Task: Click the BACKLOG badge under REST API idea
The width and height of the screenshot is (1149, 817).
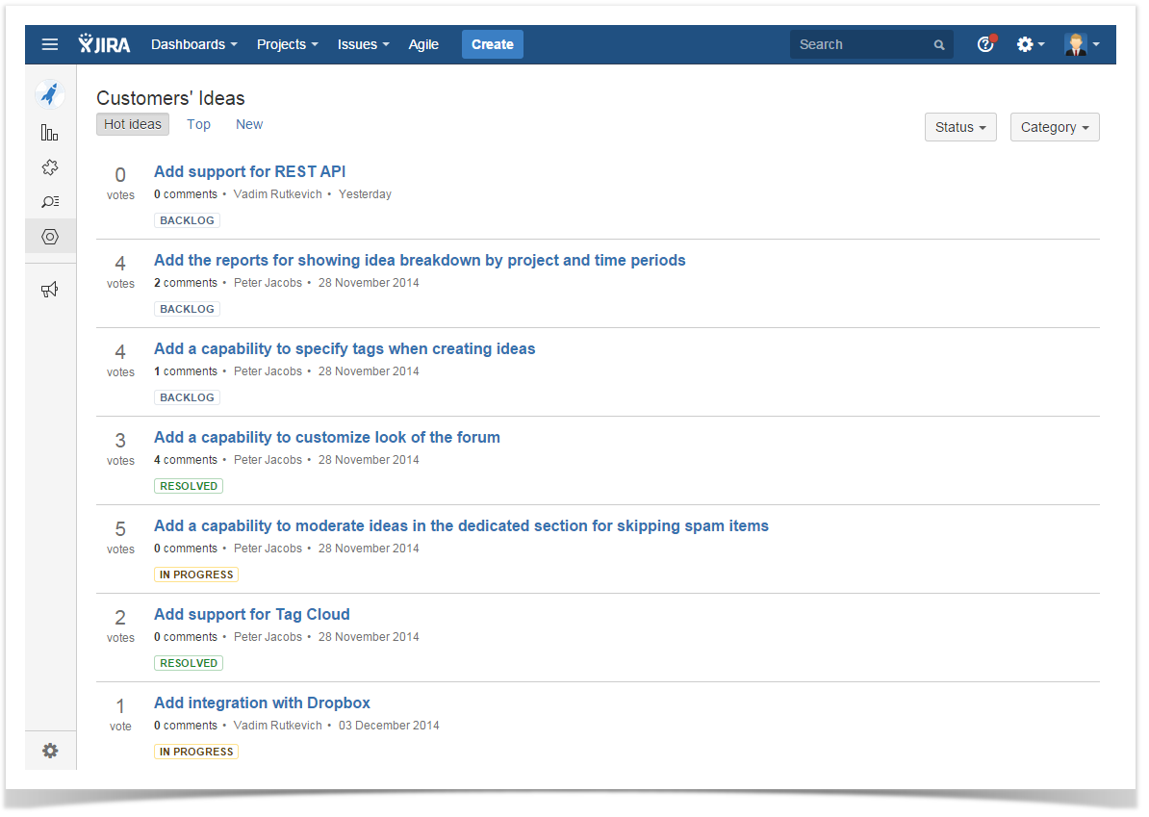Action: point(187,220)
